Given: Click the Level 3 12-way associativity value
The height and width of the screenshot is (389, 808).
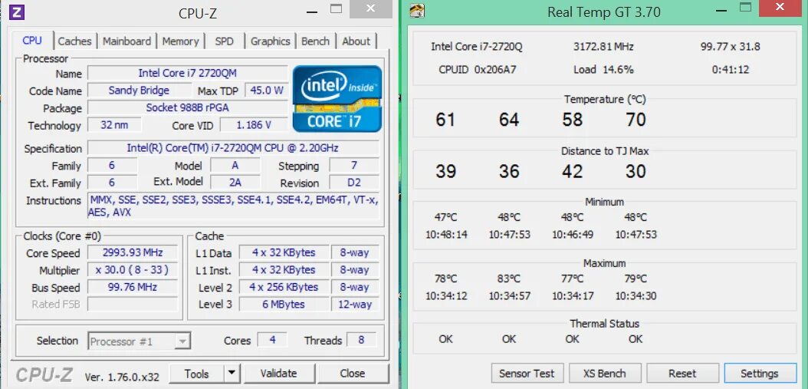Looking at the screenshot, I should (x=354, y=304).
